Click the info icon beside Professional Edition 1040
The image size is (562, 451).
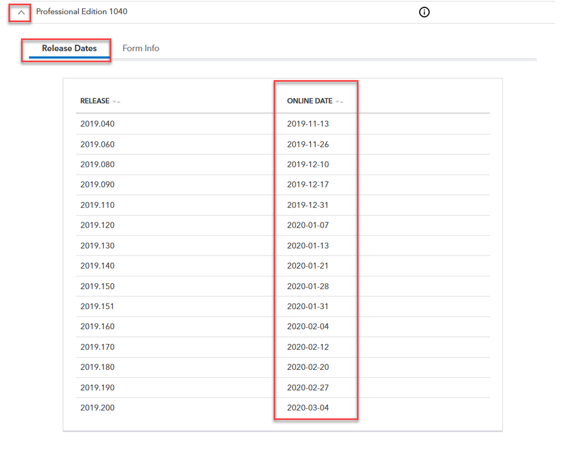coord(424,12)
